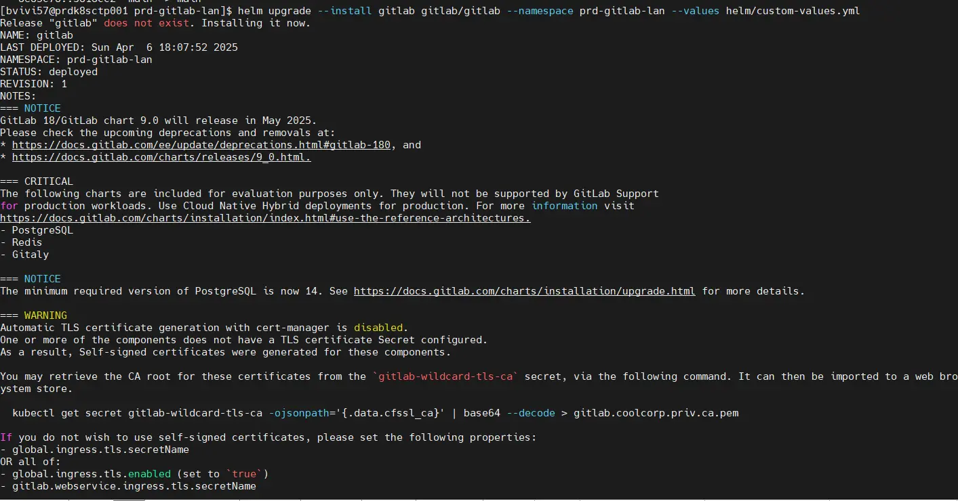Click the "One or more of the components" line
Image resolution: width=958 pixels, height=501 pixels.
click(x=244, y=340)
